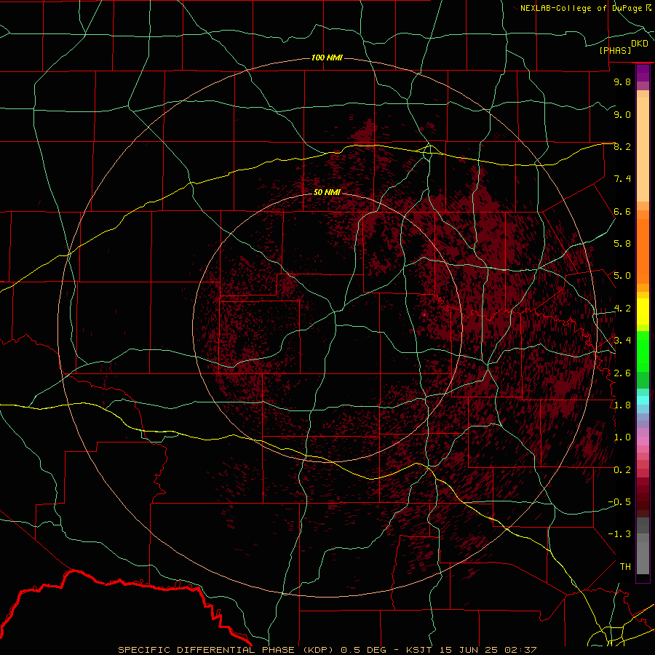Screen dimensions: 655x655
Task: Click the 1.0 value on the scale
Action: 622,437
